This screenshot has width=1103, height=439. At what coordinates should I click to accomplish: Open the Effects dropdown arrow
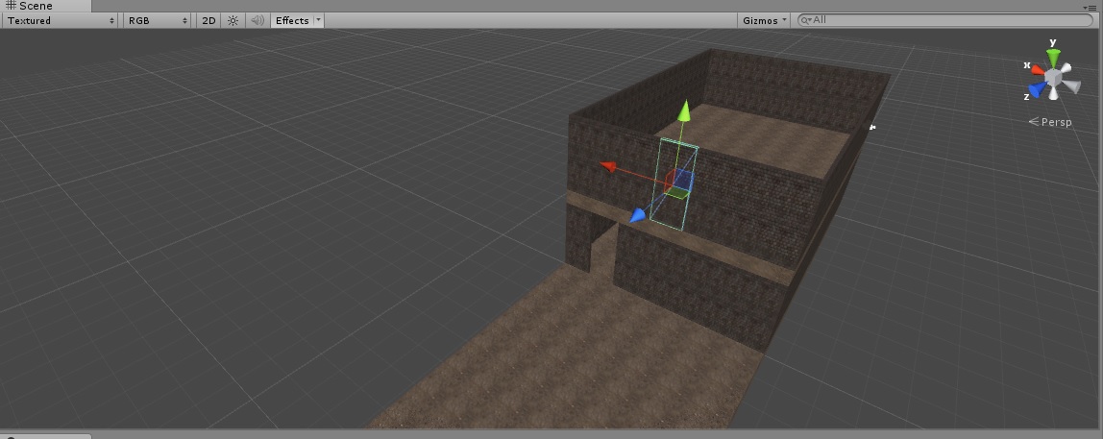click(x=319, y=20)
